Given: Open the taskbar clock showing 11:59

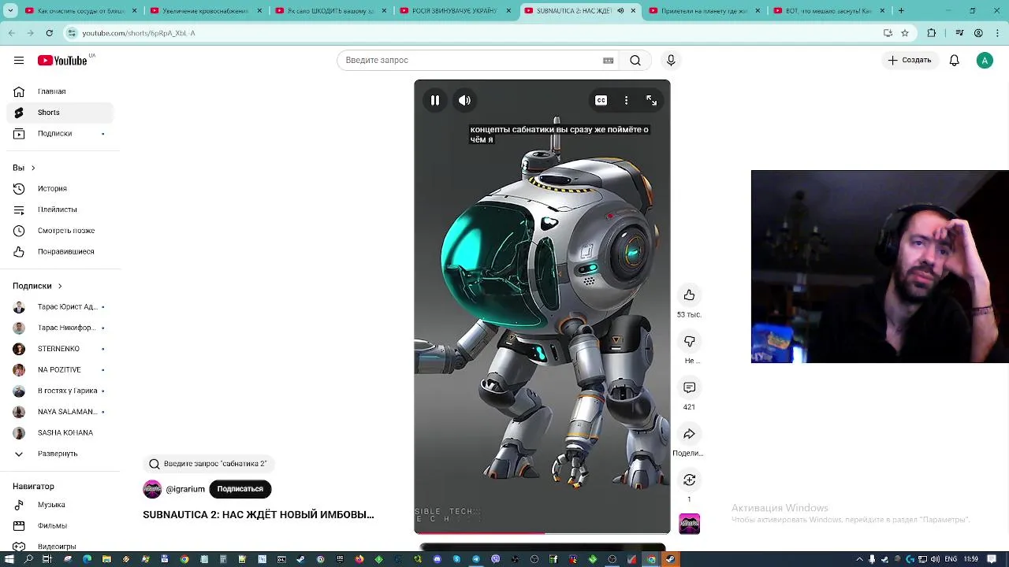Looking at the screenshot, I should click(970, 559).
